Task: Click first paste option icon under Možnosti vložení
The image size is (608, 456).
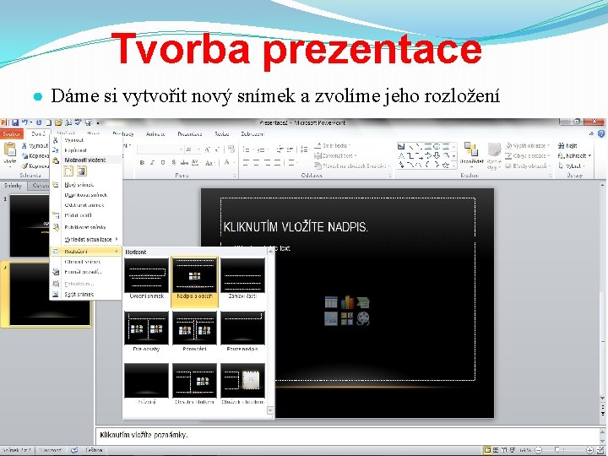Action: pos(68,171)
